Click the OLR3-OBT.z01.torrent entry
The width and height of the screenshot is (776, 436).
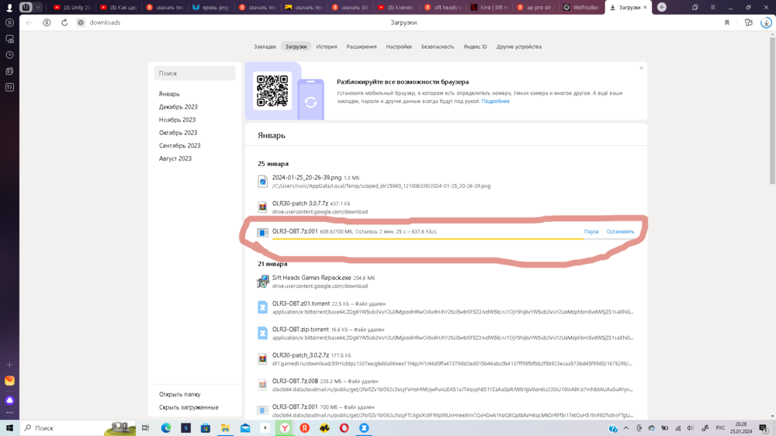tap(301, 304)
